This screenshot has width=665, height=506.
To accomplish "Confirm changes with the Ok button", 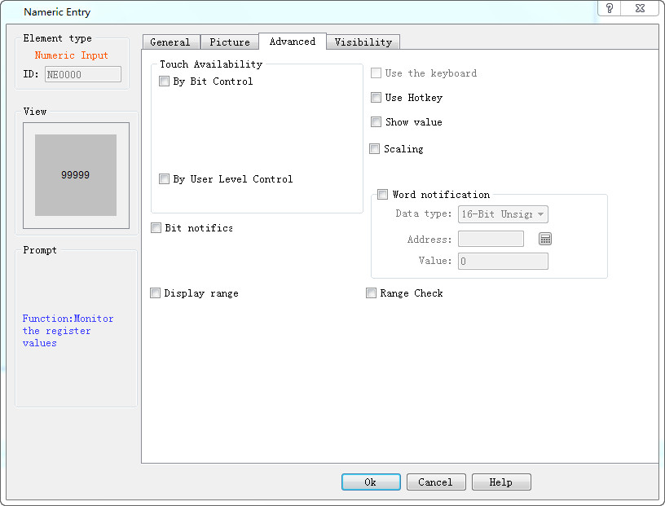I will coord(371,482).
